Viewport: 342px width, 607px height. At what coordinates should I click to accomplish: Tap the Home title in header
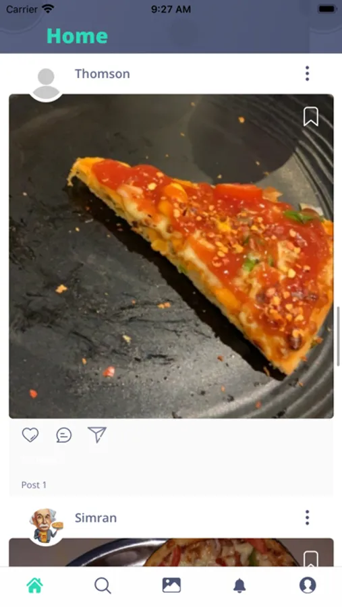pos(77,36)
